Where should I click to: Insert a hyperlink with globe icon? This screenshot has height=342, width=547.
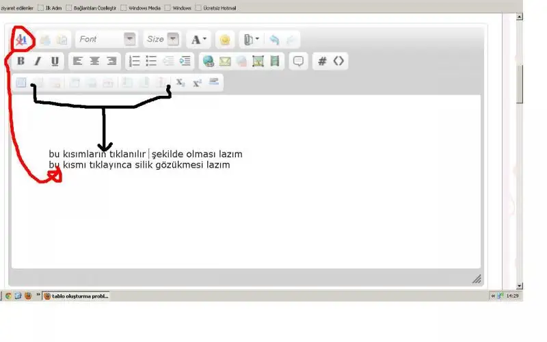[x=209, y=61]
